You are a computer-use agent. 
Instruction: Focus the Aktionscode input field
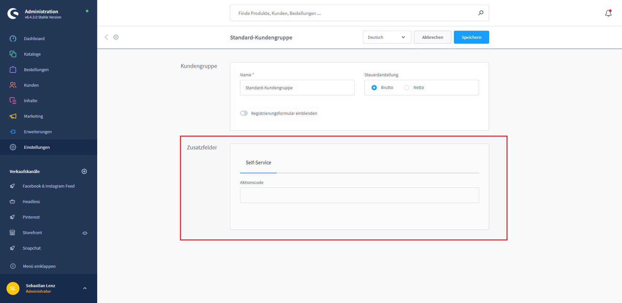(x=360, y=195)
